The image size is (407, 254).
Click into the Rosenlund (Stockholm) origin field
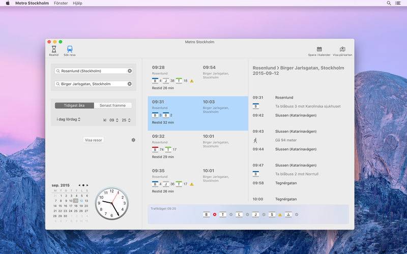pos(94,71)
